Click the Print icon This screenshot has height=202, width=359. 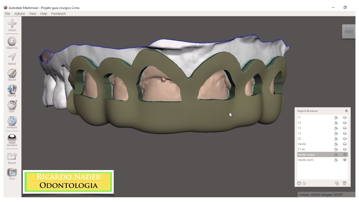point(12,172)
